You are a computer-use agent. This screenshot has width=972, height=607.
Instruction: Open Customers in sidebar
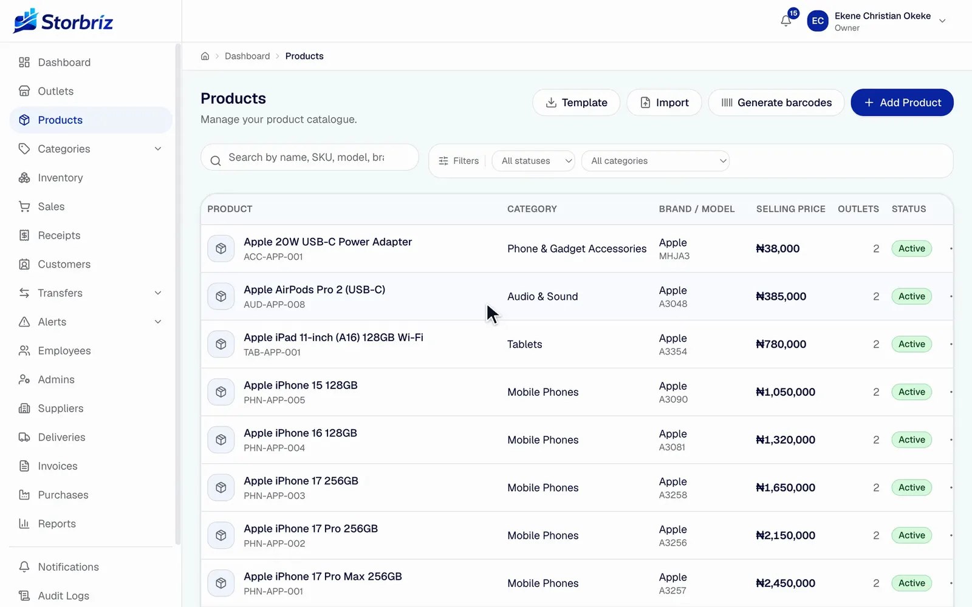pyautogui.click(x=91, y=264)
